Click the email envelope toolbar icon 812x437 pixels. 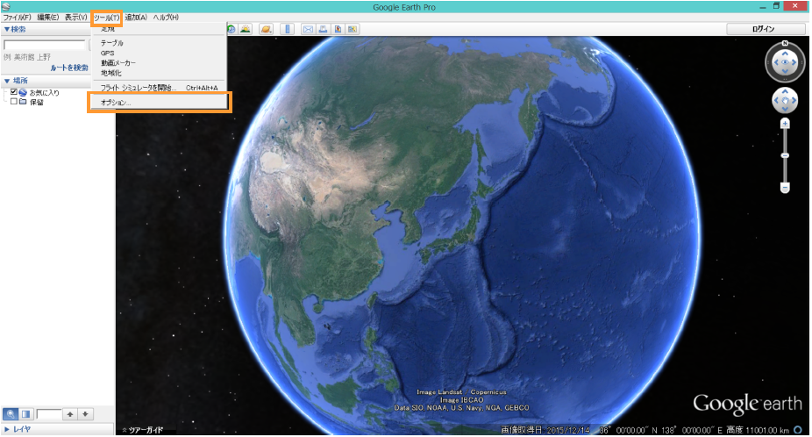tap(308, 29)
